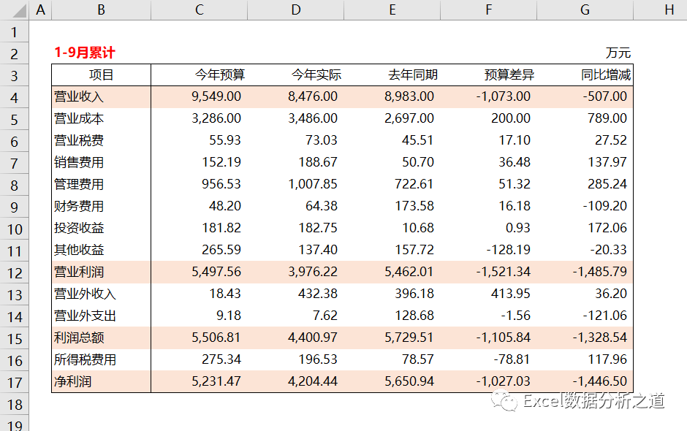Select row 12 header
Screen dimensions: 687x431
pyautogui.click(x=15, y=272)
